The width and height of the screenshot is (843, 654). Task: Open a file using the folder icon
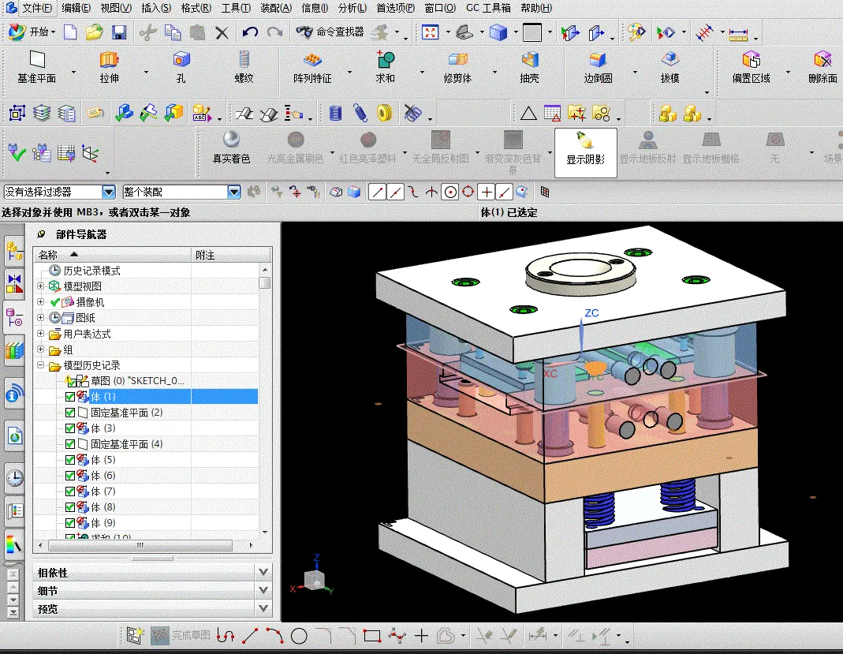coord(94,32)
